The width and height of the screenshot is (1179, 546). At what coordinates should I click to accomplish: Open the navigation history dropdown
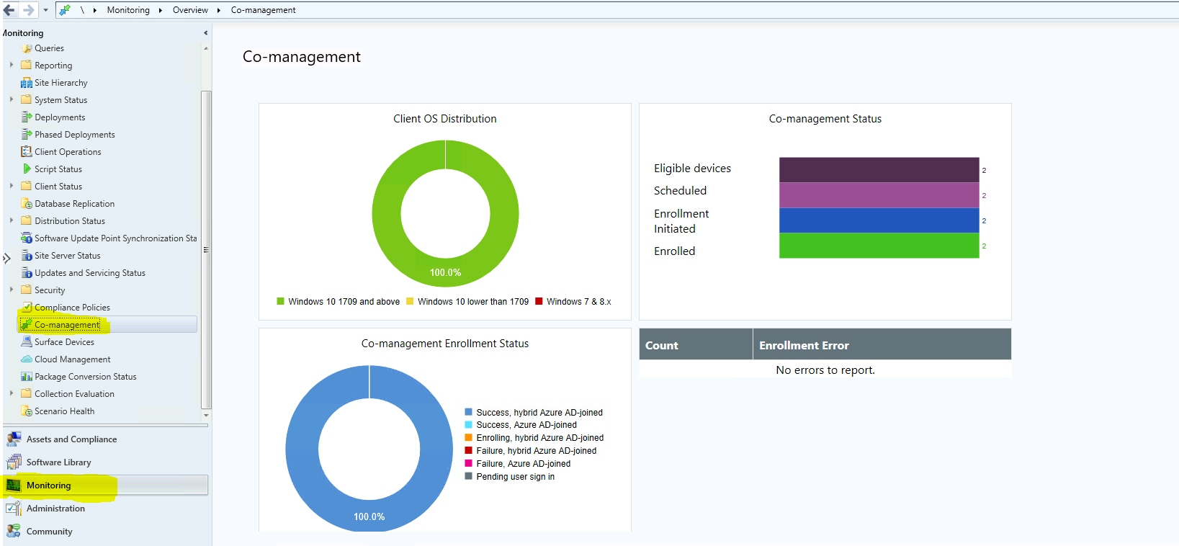(x=45, y=10)
